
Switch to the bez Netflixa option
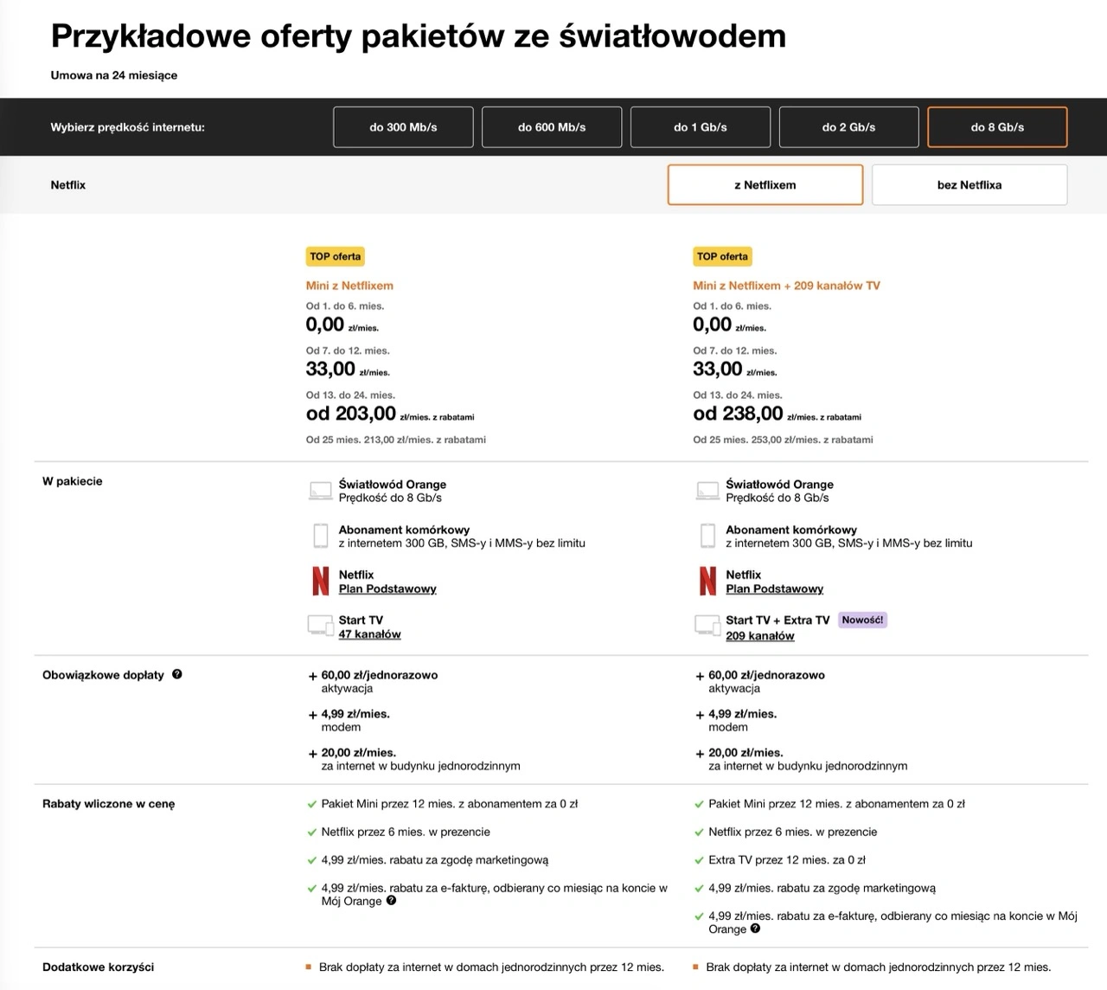point(969,185)
